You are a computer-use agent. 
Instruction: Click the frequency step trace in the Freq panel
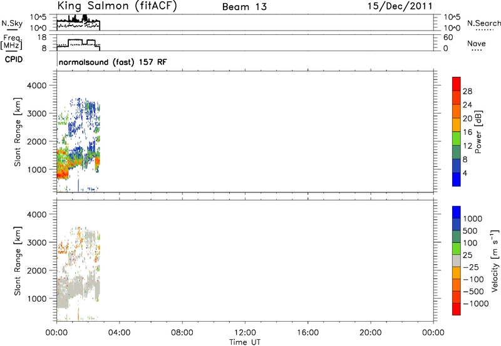[x=78, y=44]
